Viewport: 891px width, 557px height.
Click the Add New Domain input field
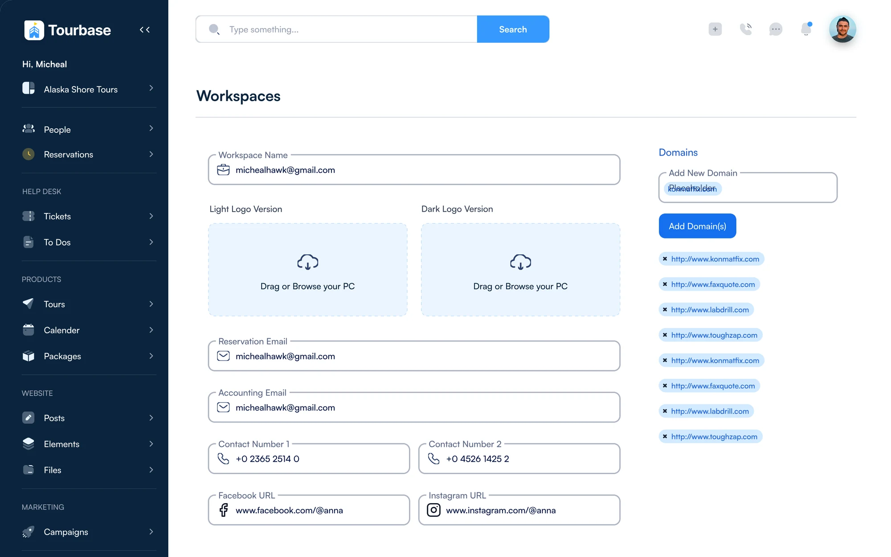748,188
